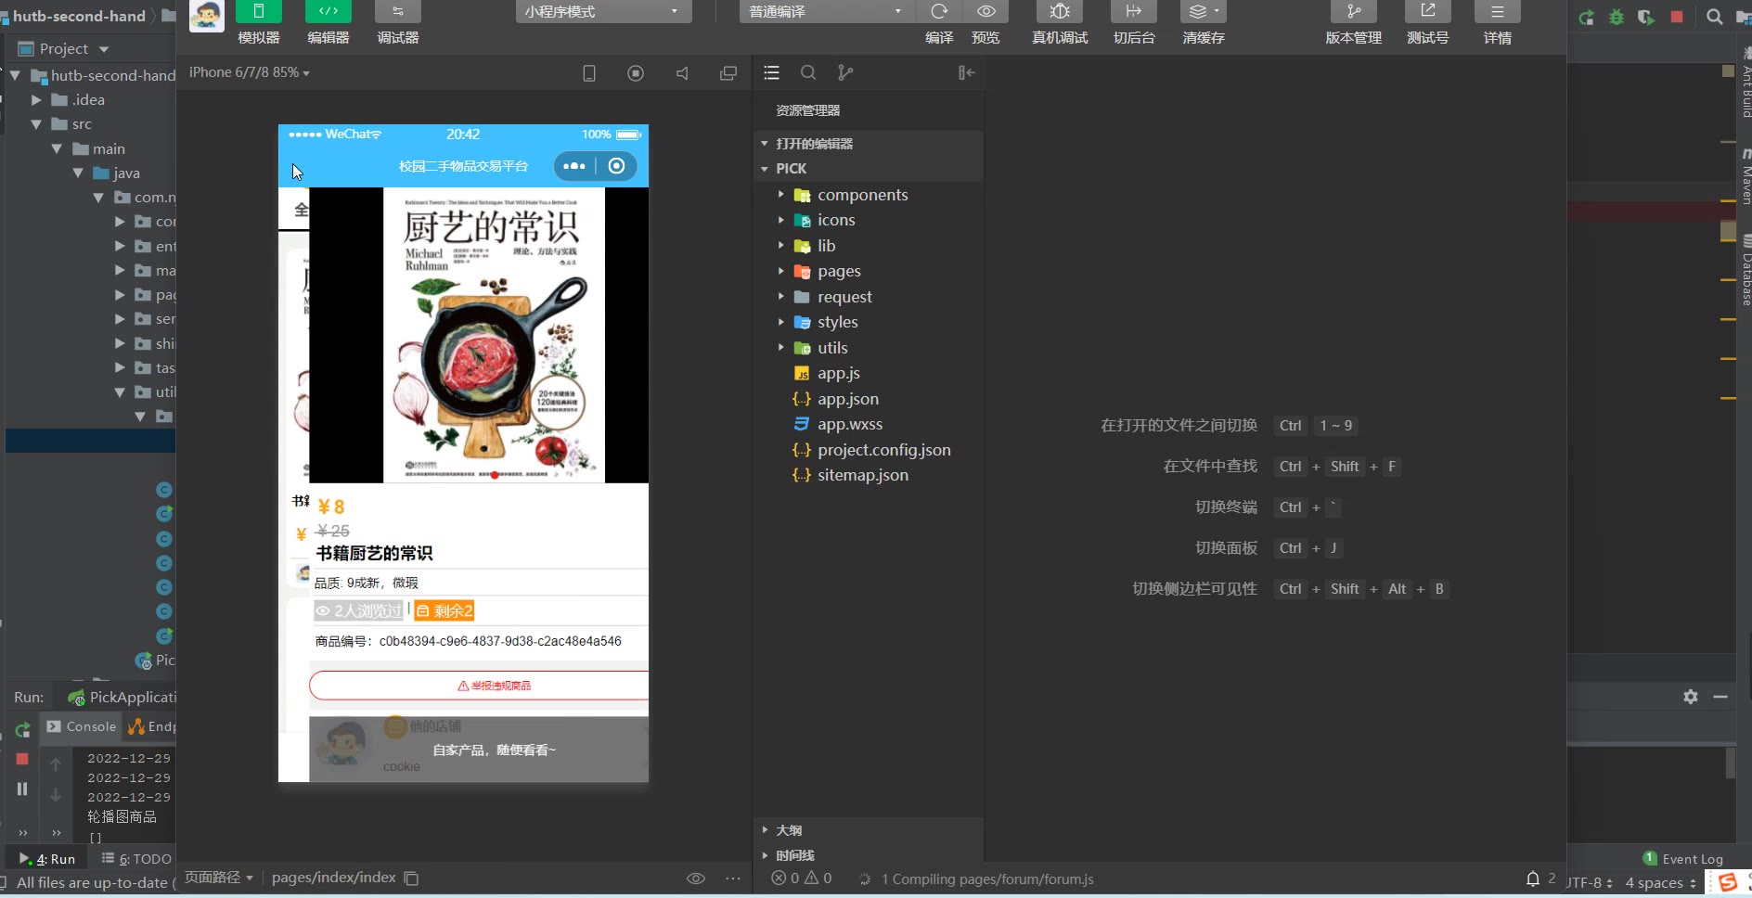
Task: Open the 6: TODO tool window tab
Action: click(136, 859)
